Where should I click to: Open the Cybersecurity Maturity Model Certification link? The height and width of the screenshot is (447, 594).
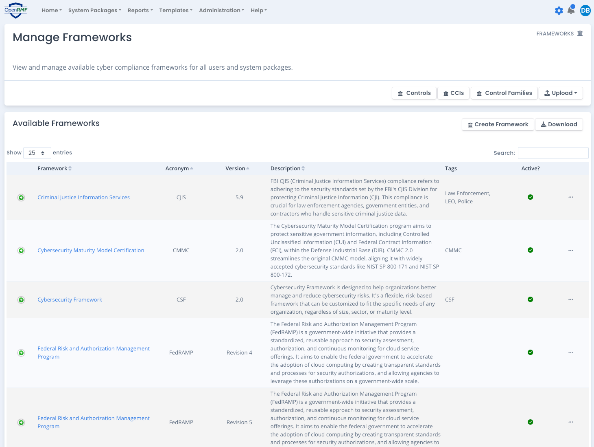pyautogui.click(x=91, y=250)
